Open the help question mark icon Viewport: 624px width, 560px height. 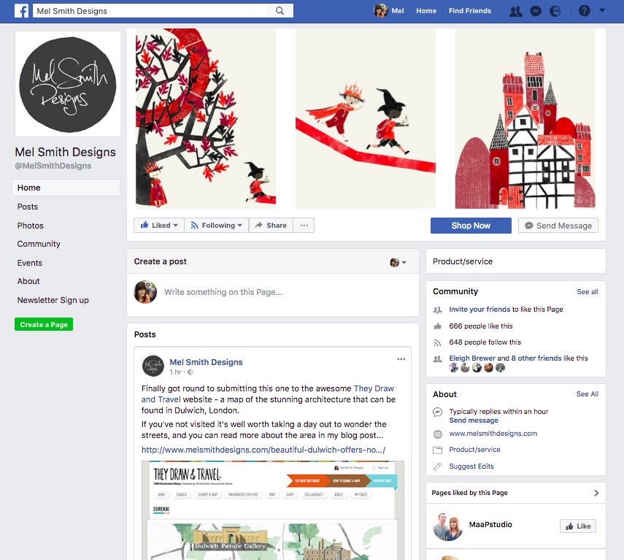pos(584,11)
